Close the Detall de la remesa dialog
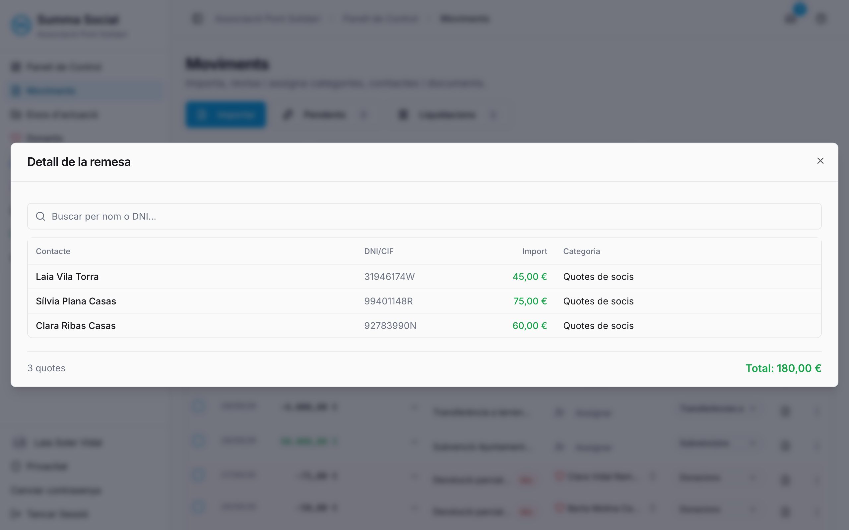 [820, 161]
